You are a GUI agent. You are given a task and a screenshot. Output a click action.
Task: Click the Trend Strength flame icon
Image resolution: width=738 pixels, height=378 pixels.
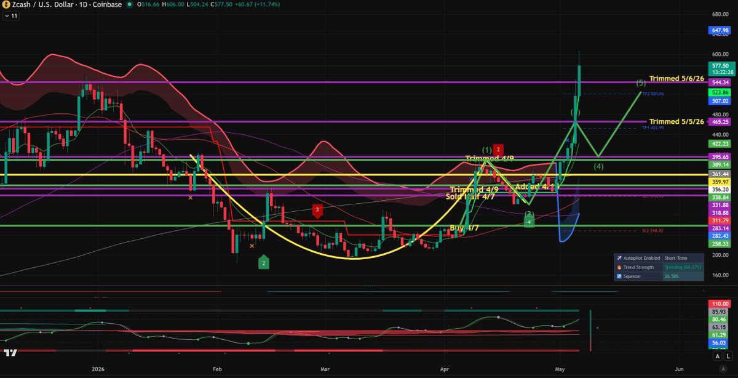tap(619, 267)
